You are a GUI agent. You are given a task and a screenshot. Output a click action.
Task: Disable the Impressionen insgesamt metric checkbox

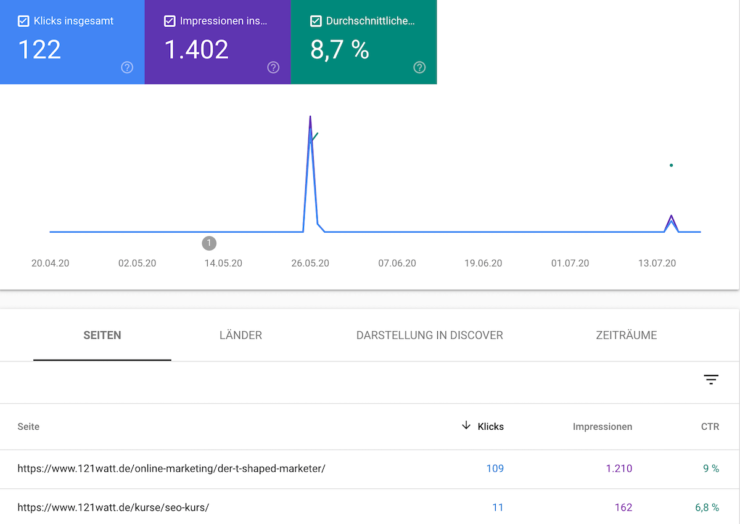[170, 20]
